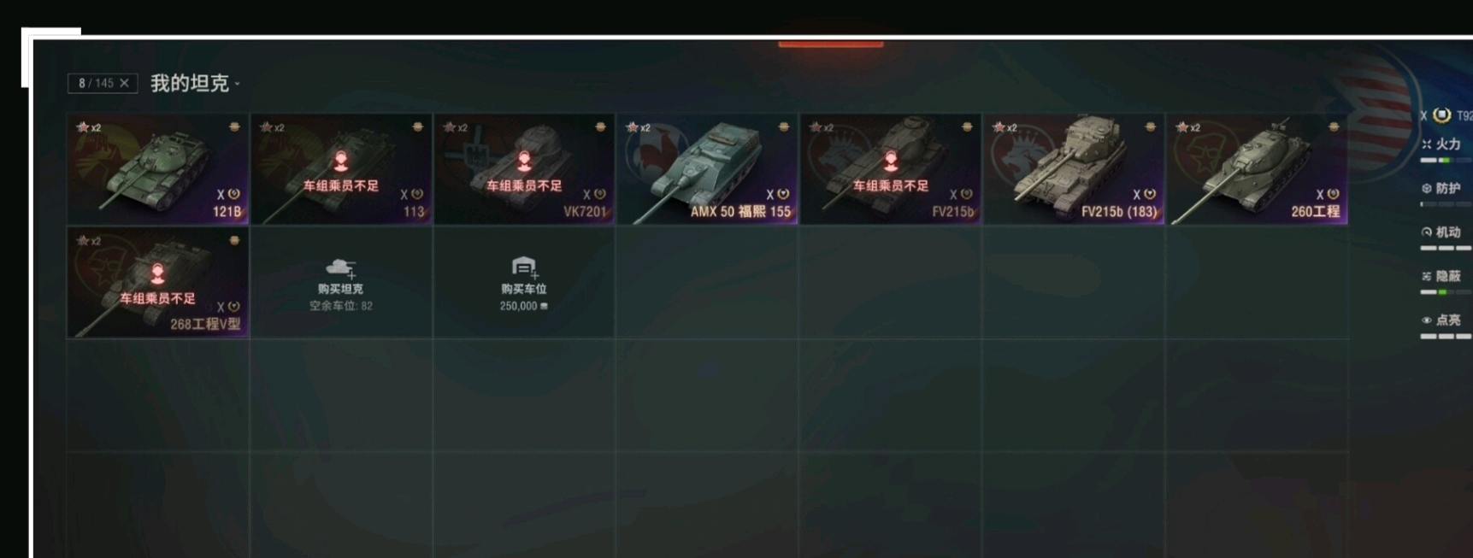
Task: Click crew shortage icon on 113 tank
Action: coord(340,160)
